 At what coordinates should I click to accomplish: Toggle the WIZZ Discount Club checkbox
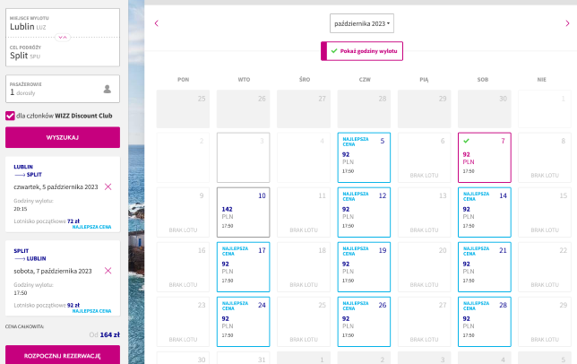pos(10,116)
